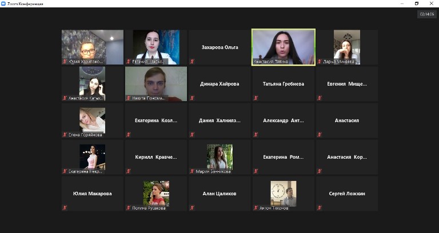439x233 pixels.
Task: Select Юлия Харитонова's video tile
Action: tap(93, 47)
